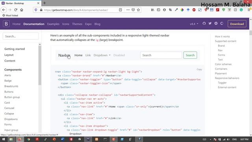Open Bootstrap Twitter icon link

click(x=210, y=24)
